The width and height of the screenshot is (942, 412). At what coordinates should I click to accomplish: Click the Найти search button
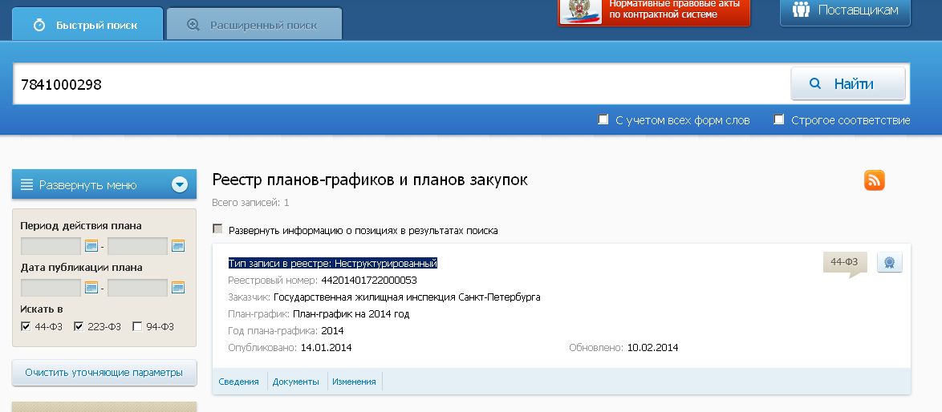[847, 83]
